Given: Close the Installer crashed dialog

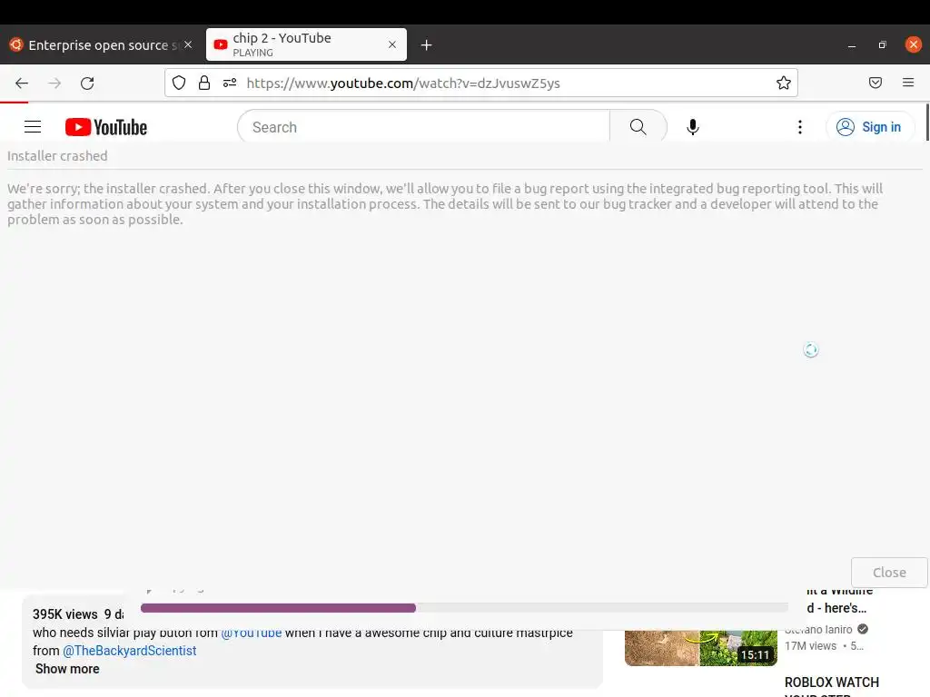Looking at the screenshot, I should click(889, 573).
